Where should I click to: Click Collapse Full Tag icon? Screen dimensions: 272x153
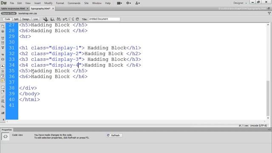pyautogui.click(x=3, y=38)
